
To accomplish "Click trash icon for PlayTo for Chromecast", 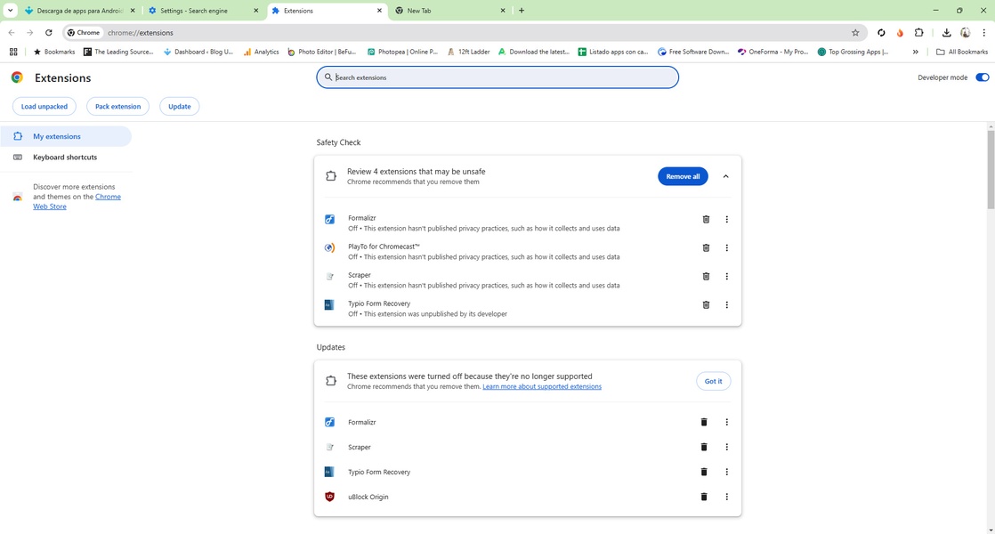I will 706,248.
